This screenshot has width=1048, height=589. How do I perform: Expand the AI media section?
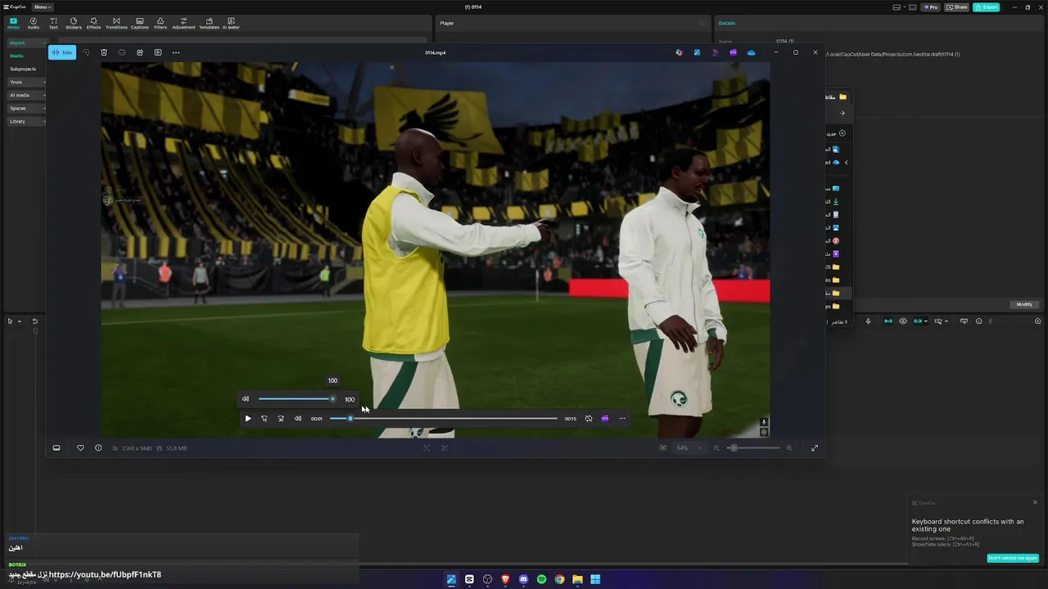pyautogui.click(x=27, y=95)
